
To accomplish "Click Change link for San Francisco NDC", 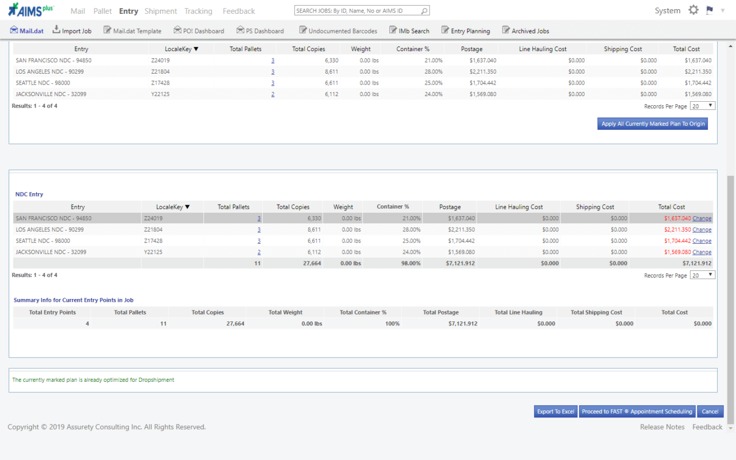I will pyautogui.click(x=702, y=218).
